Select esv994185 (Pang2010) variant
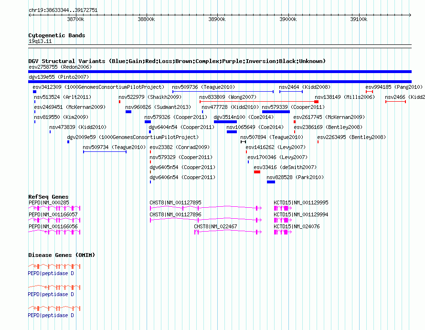 click(394, 87)
